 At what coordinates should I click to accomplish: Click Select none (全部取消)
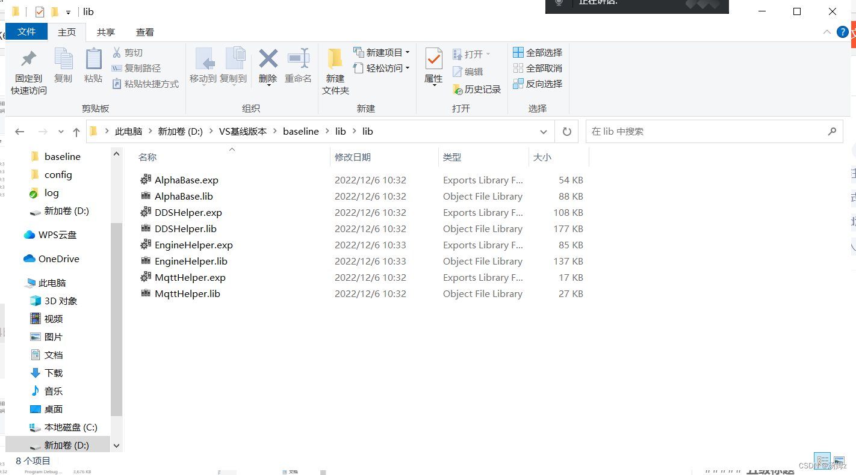click(x=538, y=68)
